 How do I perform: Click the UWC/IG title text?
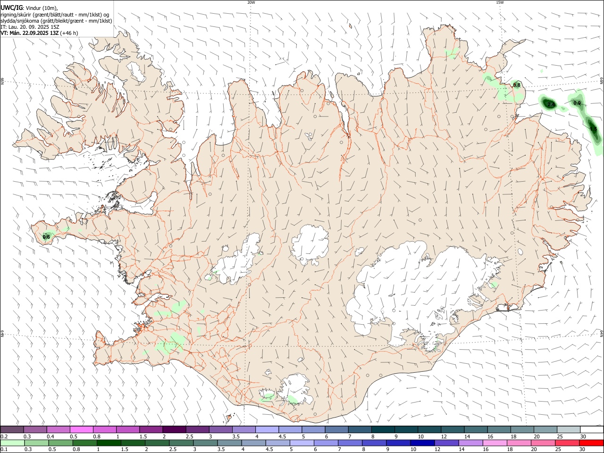coord(11,8)
